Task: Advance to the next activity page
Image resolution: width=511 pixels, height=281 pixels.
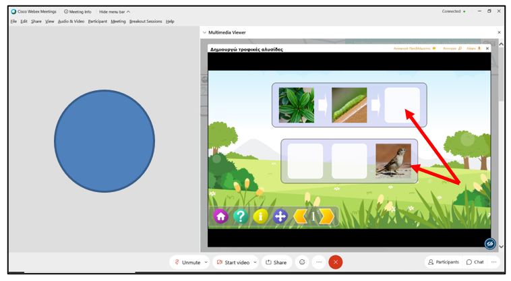Action: (x=327, y=216)
